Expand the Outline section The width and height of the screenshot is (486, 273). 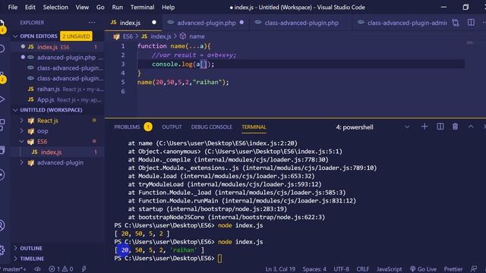click(31, 248)
